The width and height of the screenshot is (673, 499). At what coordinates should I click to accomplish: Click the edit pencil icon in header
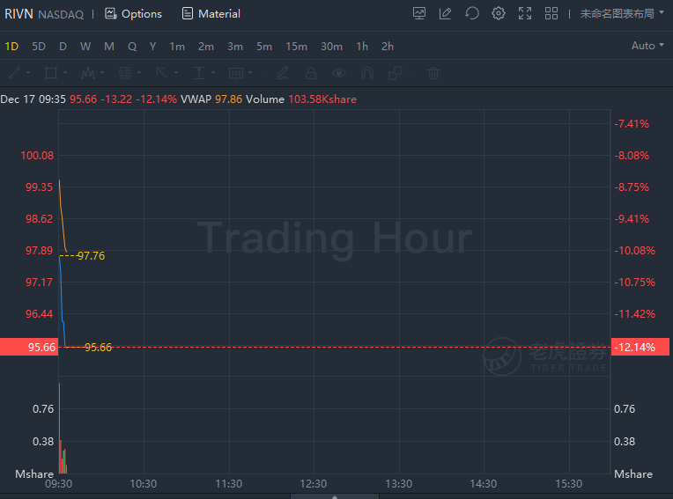(445, 13)
